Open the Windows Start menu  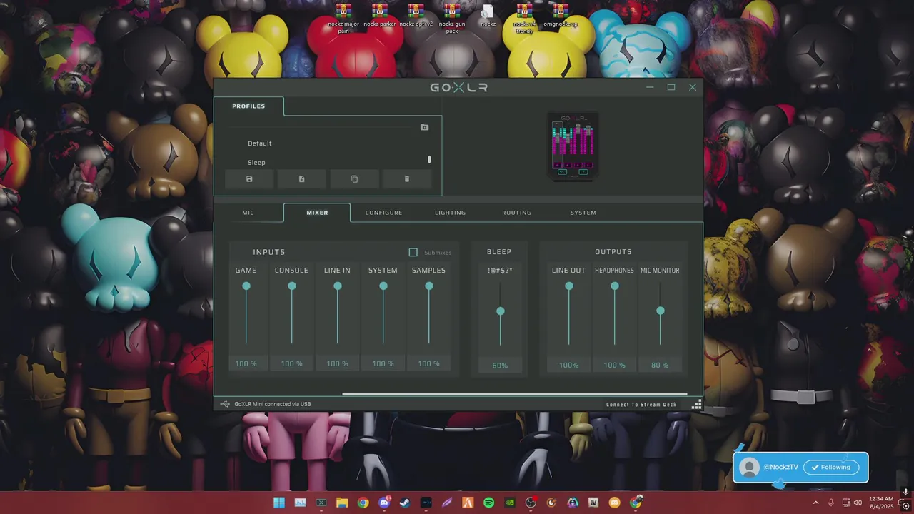point(279,503)
